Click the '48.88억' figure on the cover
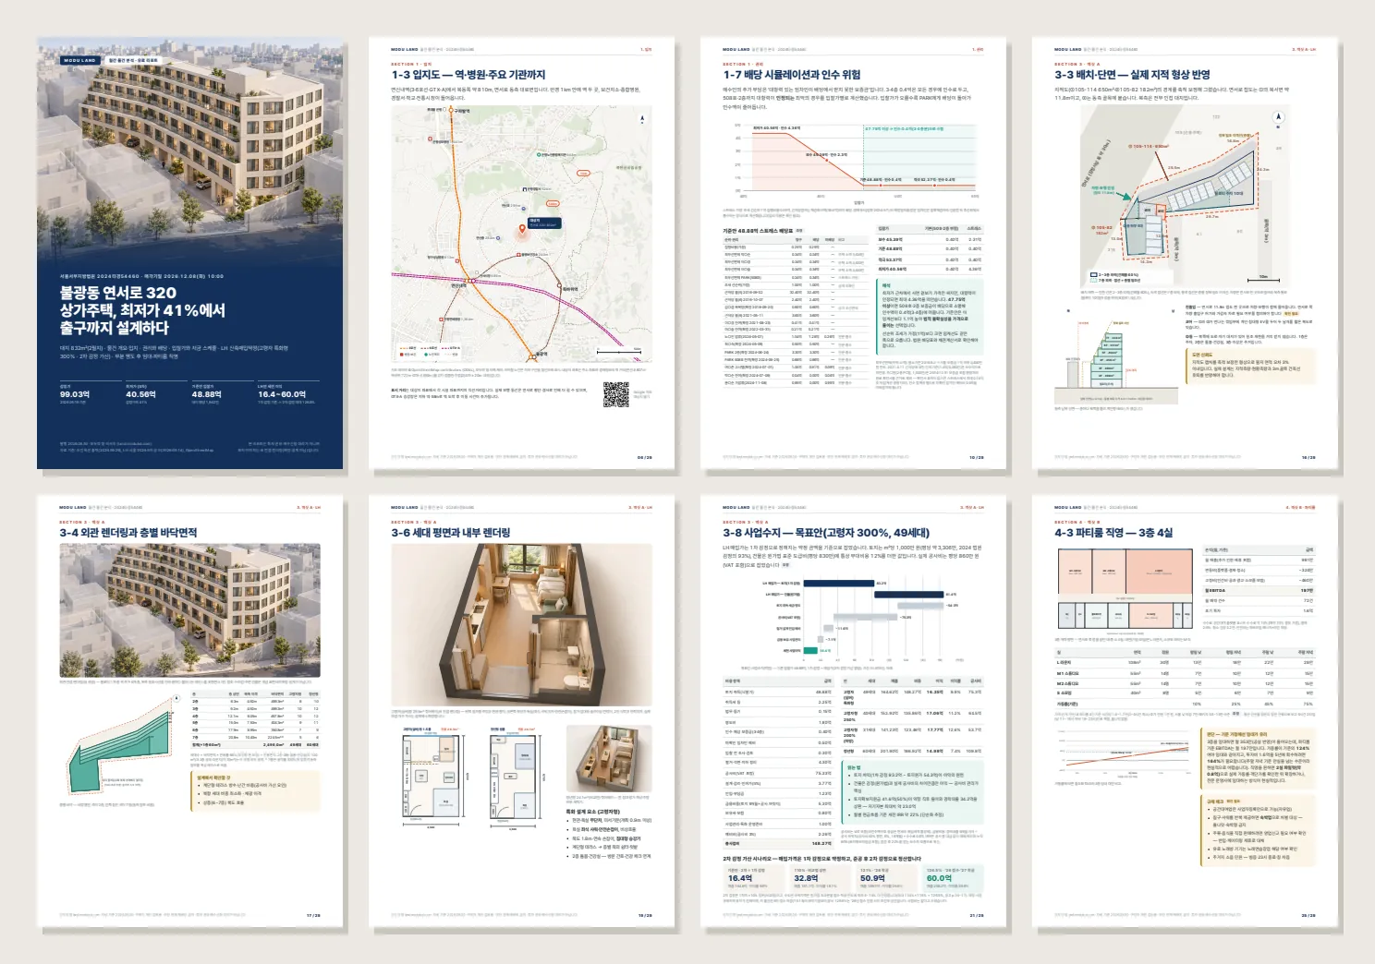The width and height of the screenshot is (1375, 964). tap(206, 394)
